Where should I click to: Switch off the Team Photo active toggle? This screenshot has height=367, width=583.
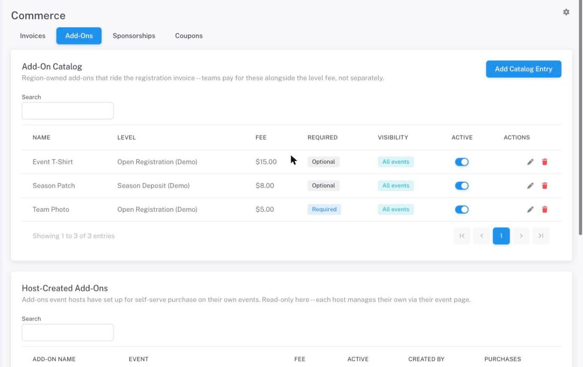click(462, 209)
